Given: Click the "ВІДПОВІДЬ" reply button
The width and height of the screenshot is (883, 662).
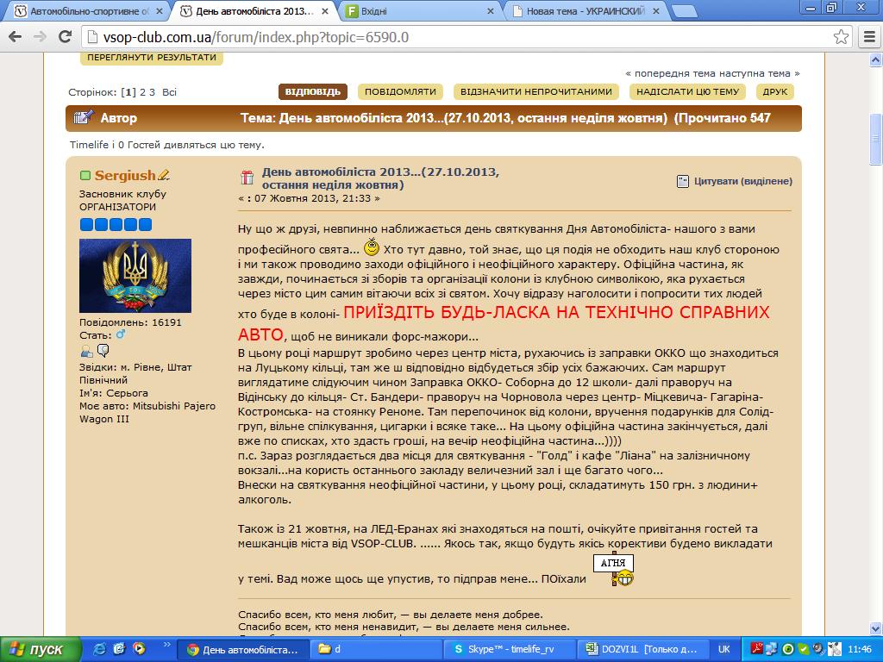Looking at the screenshot, I should [x=312, y=91].
